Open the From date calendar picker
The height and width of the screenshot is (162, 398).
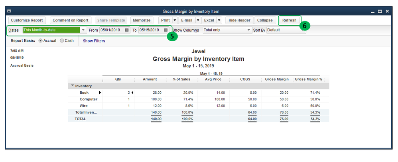point(127,30)
